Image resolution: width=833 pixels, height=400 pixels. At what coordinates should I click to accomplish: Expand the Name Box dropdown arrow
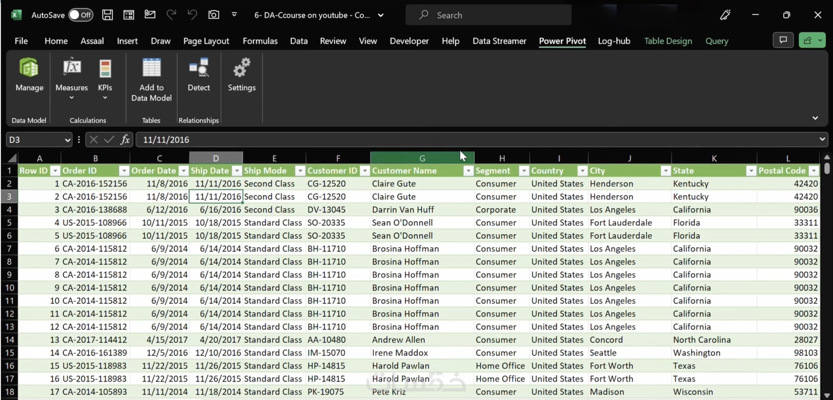(67, 140)
